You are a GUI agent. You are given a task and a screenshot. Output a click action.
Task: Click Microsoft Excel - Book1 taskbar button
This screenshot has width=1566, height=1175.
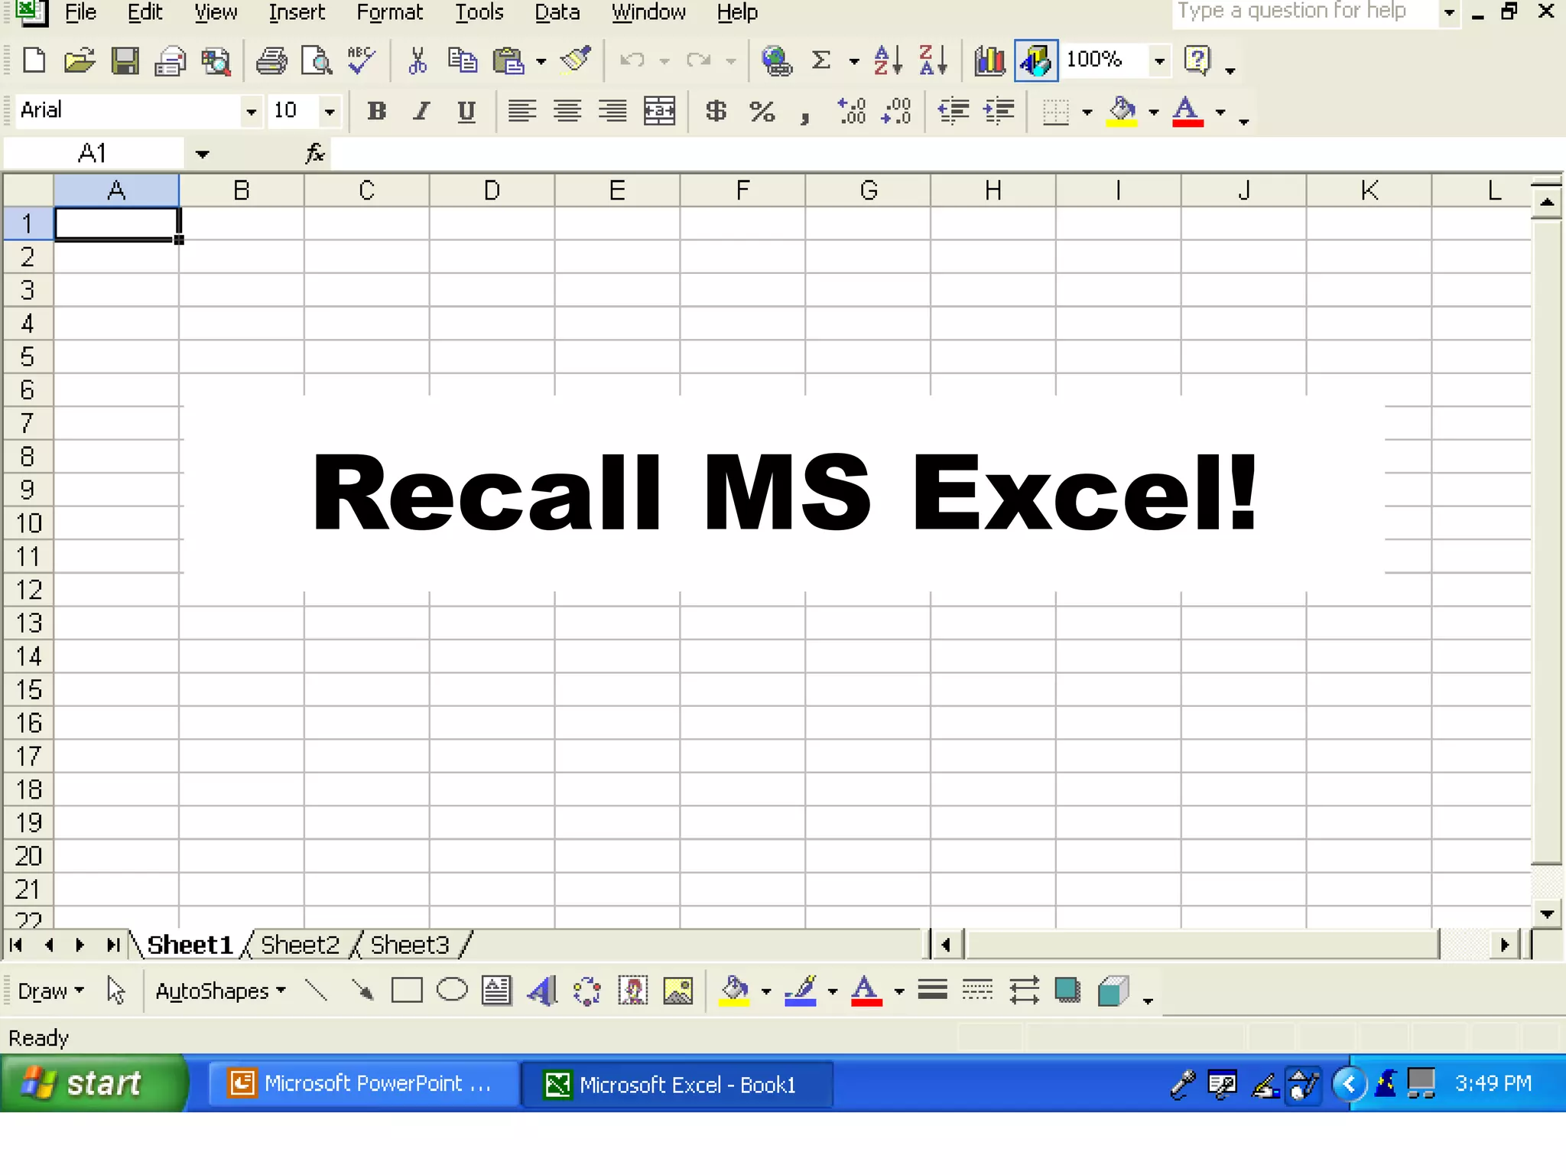(676, 1084)
